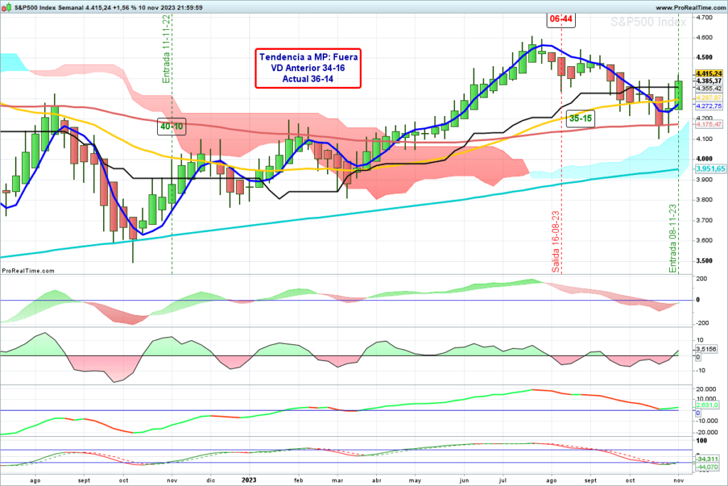Viewport: 728px width, 486px height.
Task: Click the 'Tendencia a MP: Fuera' annotation line
Action: pos(309,57)
